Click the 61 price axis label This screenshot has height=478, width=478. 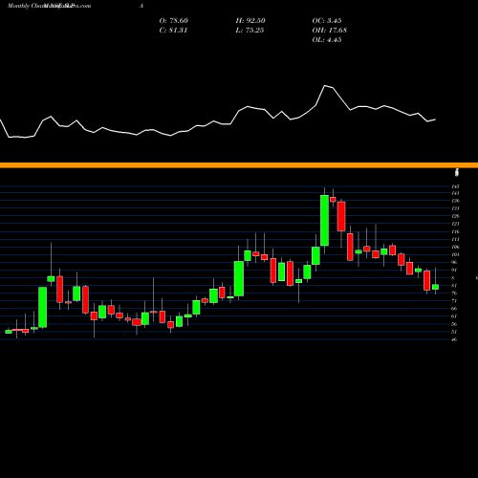click(x=455, y=316)
